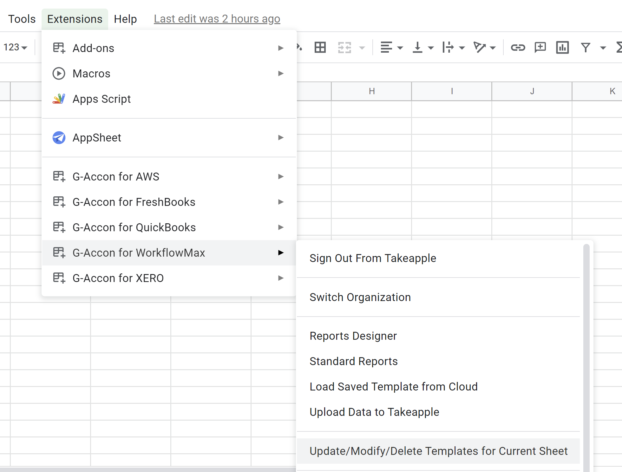Choose Sign Out From Takeapple
Viewport: 622px width, 472px height.
point(438,258)
